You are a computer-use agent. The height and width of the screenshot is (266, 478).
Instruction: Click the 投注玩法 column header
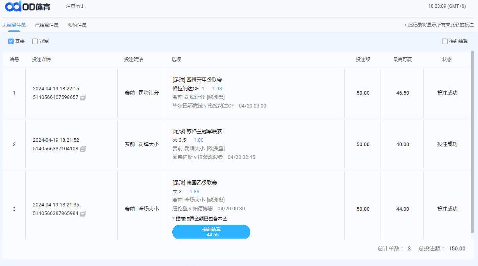point(133,60)
